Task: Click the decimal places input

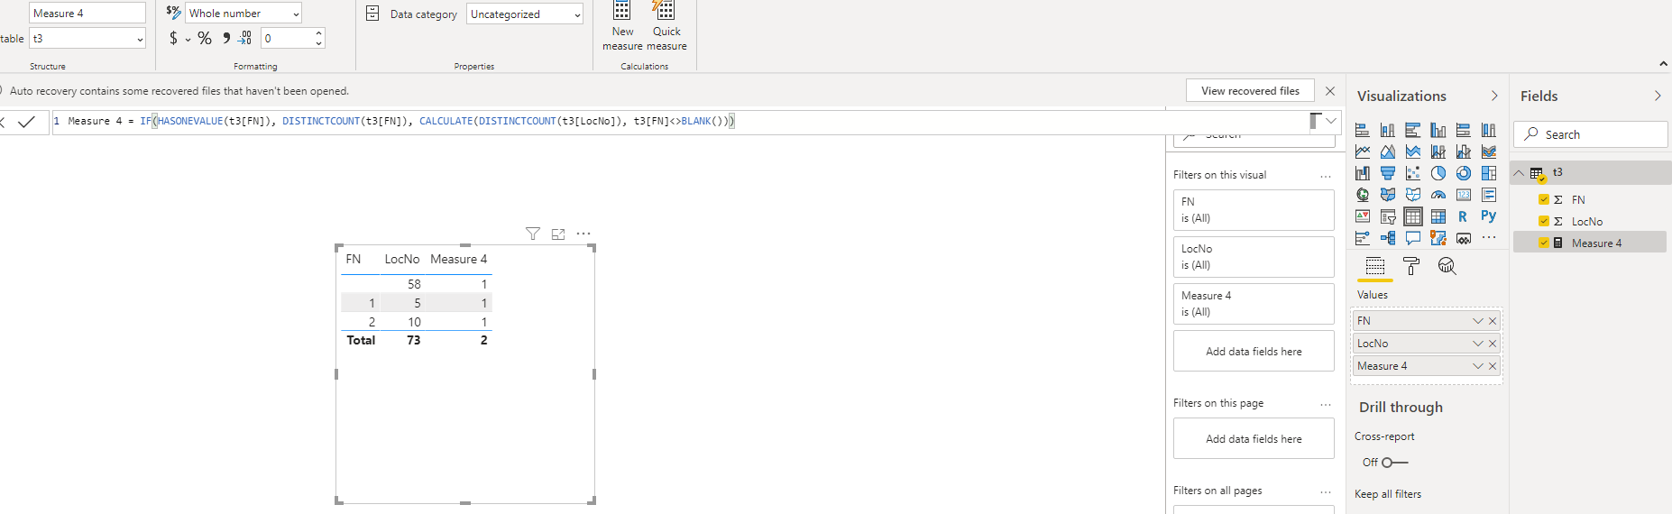Action: [x=288, y=38]
